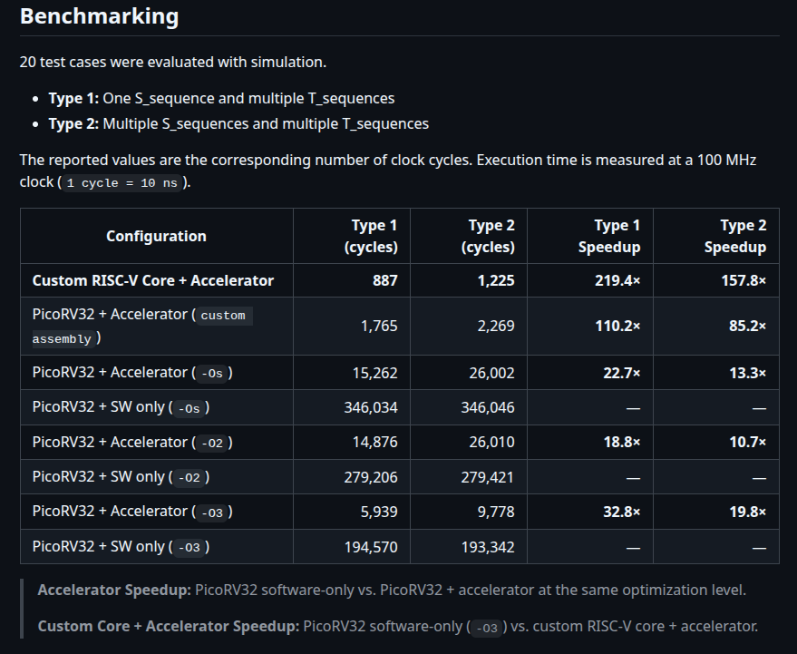Click the Configuration column header

click(156, 236)
